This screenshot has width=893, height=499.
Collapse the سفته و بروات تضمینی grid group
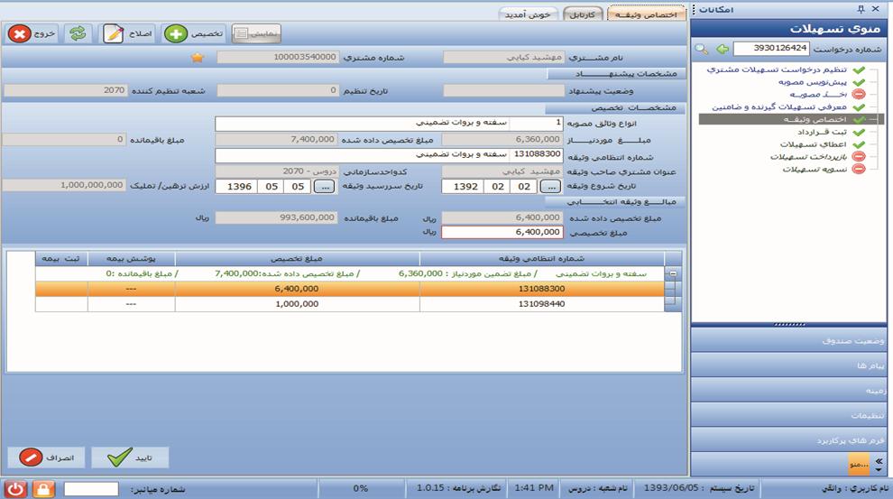tap(671, 273)
